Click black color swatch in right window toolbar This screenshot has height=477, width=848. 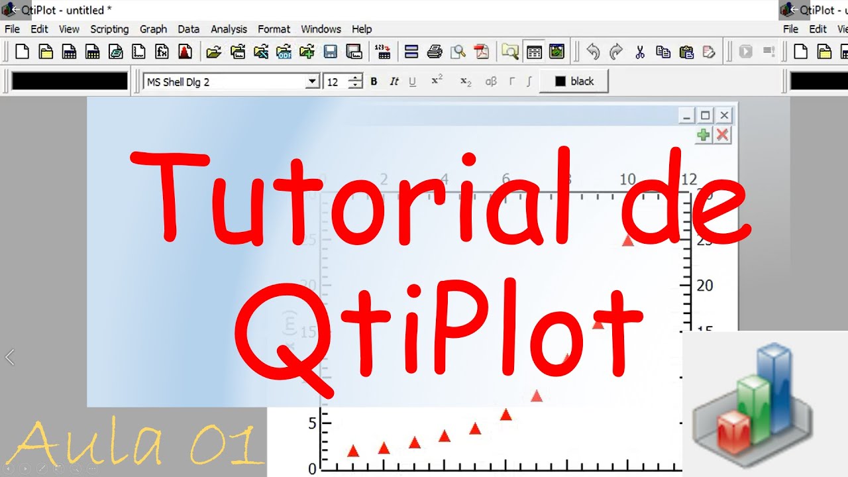pos(820,81)
